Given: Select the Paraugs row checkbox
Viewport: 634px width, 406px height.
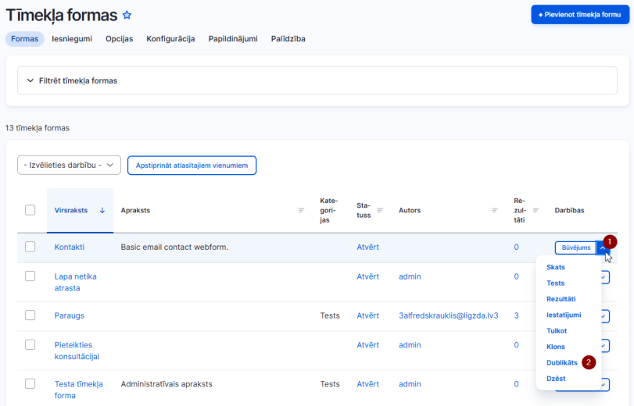Looking at the screenshot, I should [30, 315].
